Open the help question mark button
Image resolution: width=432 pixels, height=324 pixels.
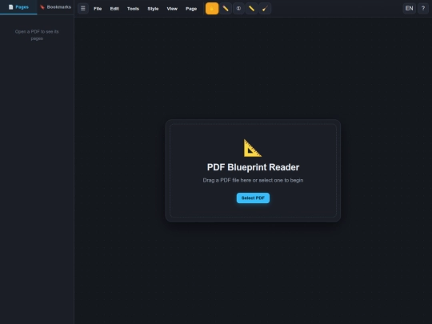point(423,9)
